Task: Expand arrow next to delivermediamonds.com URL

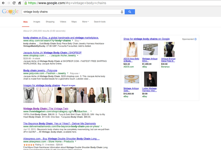Action: 101,126
